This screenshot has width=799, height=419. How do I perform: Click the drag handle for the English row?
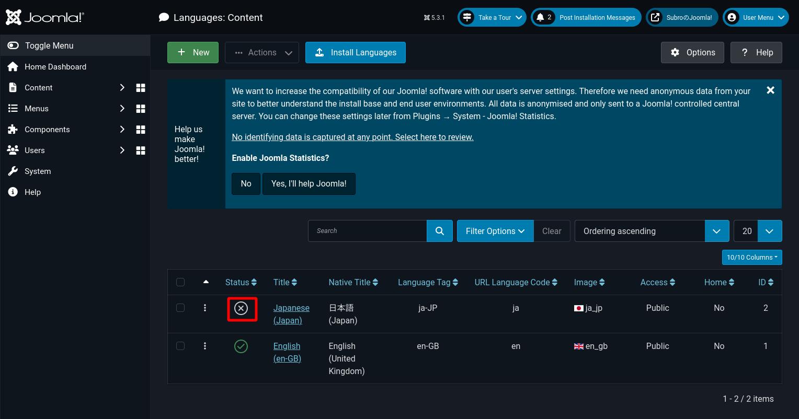205,346
